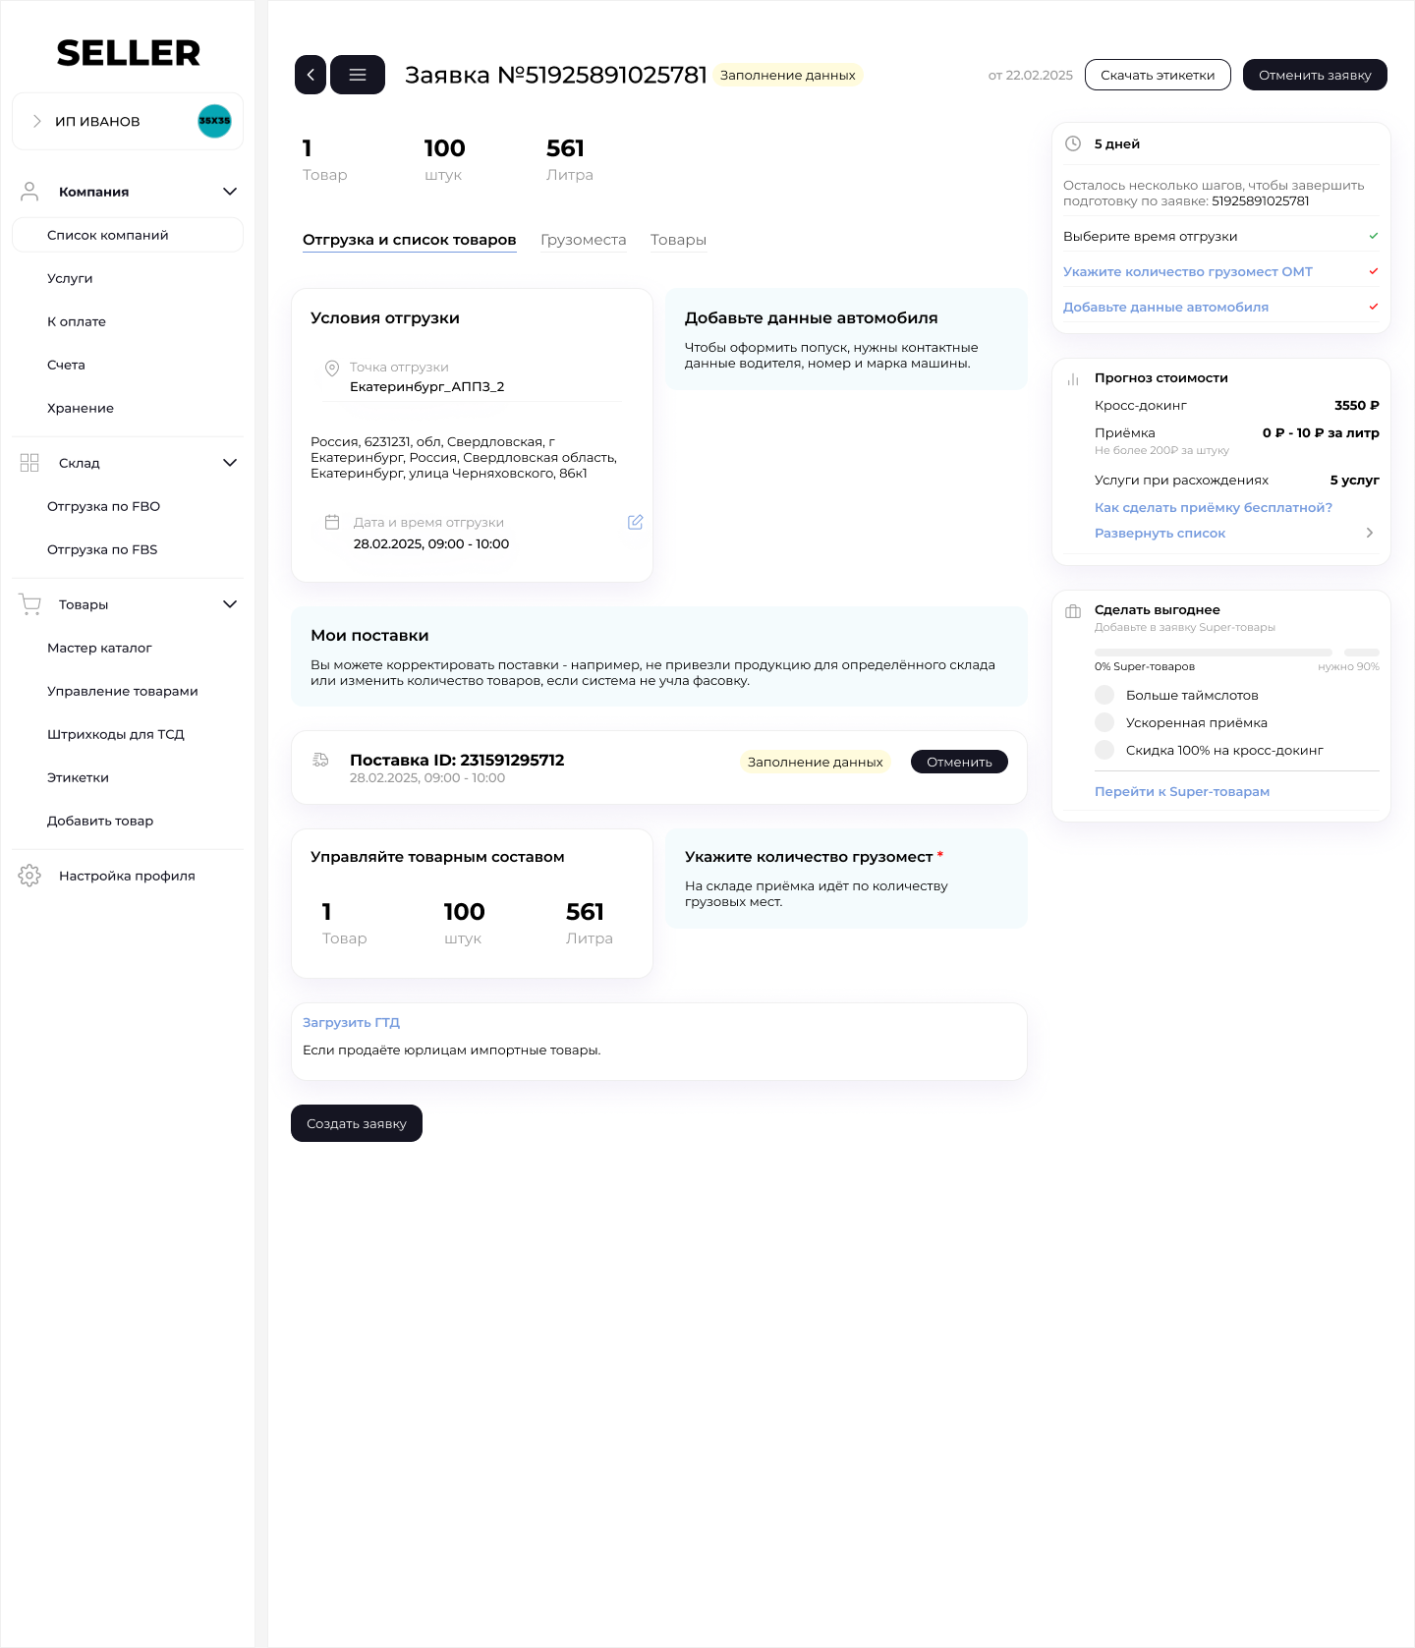The height and width of the screenshot is (1648, 1415).
Task: Click the clock icon beside 5 дней
Action: (x=1073, y=143)
